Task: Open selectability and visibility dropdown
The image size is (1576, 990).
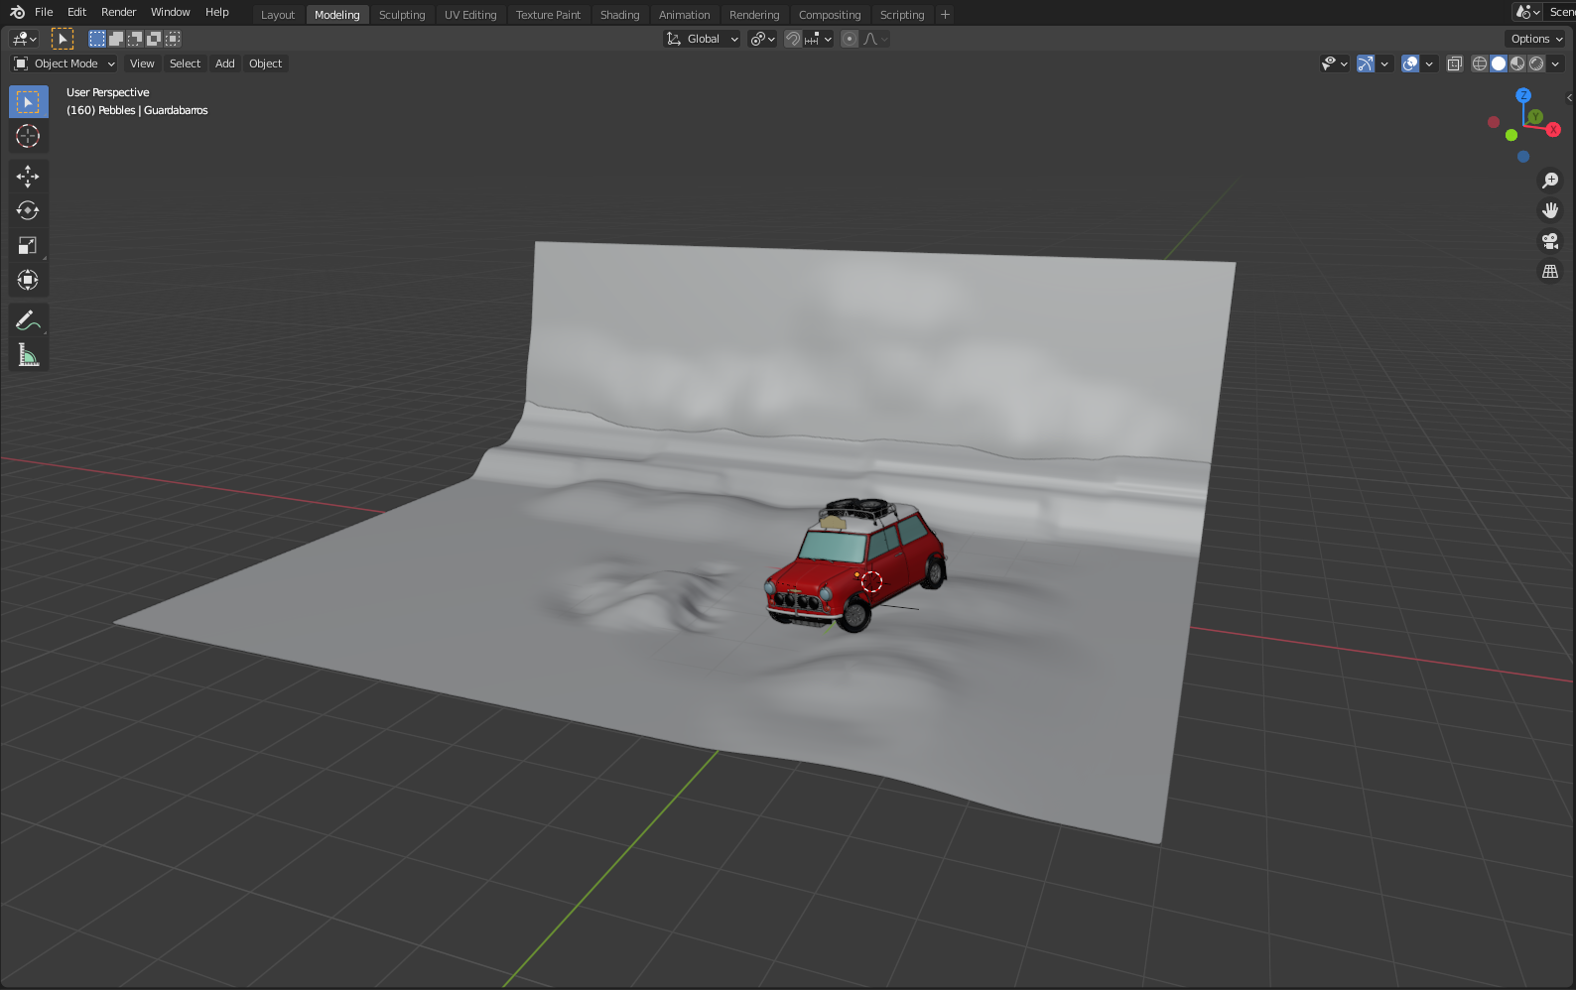Action: pyautogui.click(x=1335, y=63)
